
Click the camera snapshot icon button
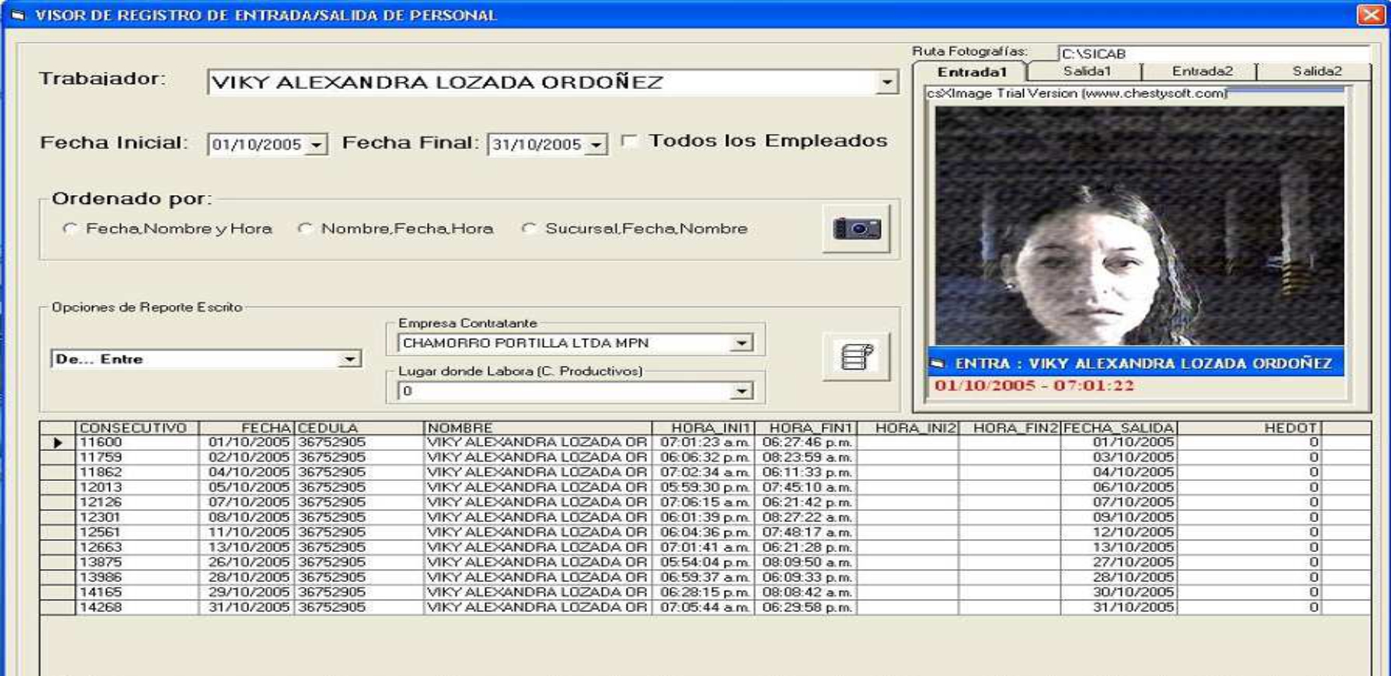[856, 228]
